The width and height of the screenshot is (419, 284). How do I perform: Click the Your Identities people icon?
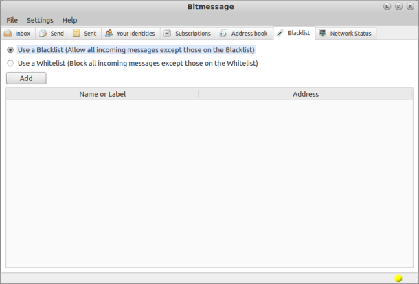click(x=109, y=33)
